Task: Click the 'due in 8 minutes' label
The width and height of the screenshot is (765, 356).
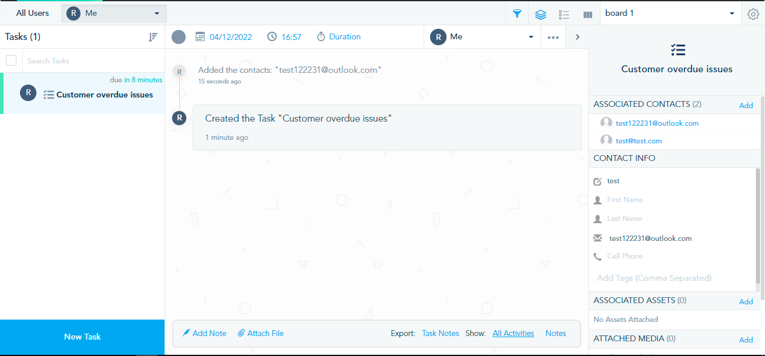Action: (136, 80)
